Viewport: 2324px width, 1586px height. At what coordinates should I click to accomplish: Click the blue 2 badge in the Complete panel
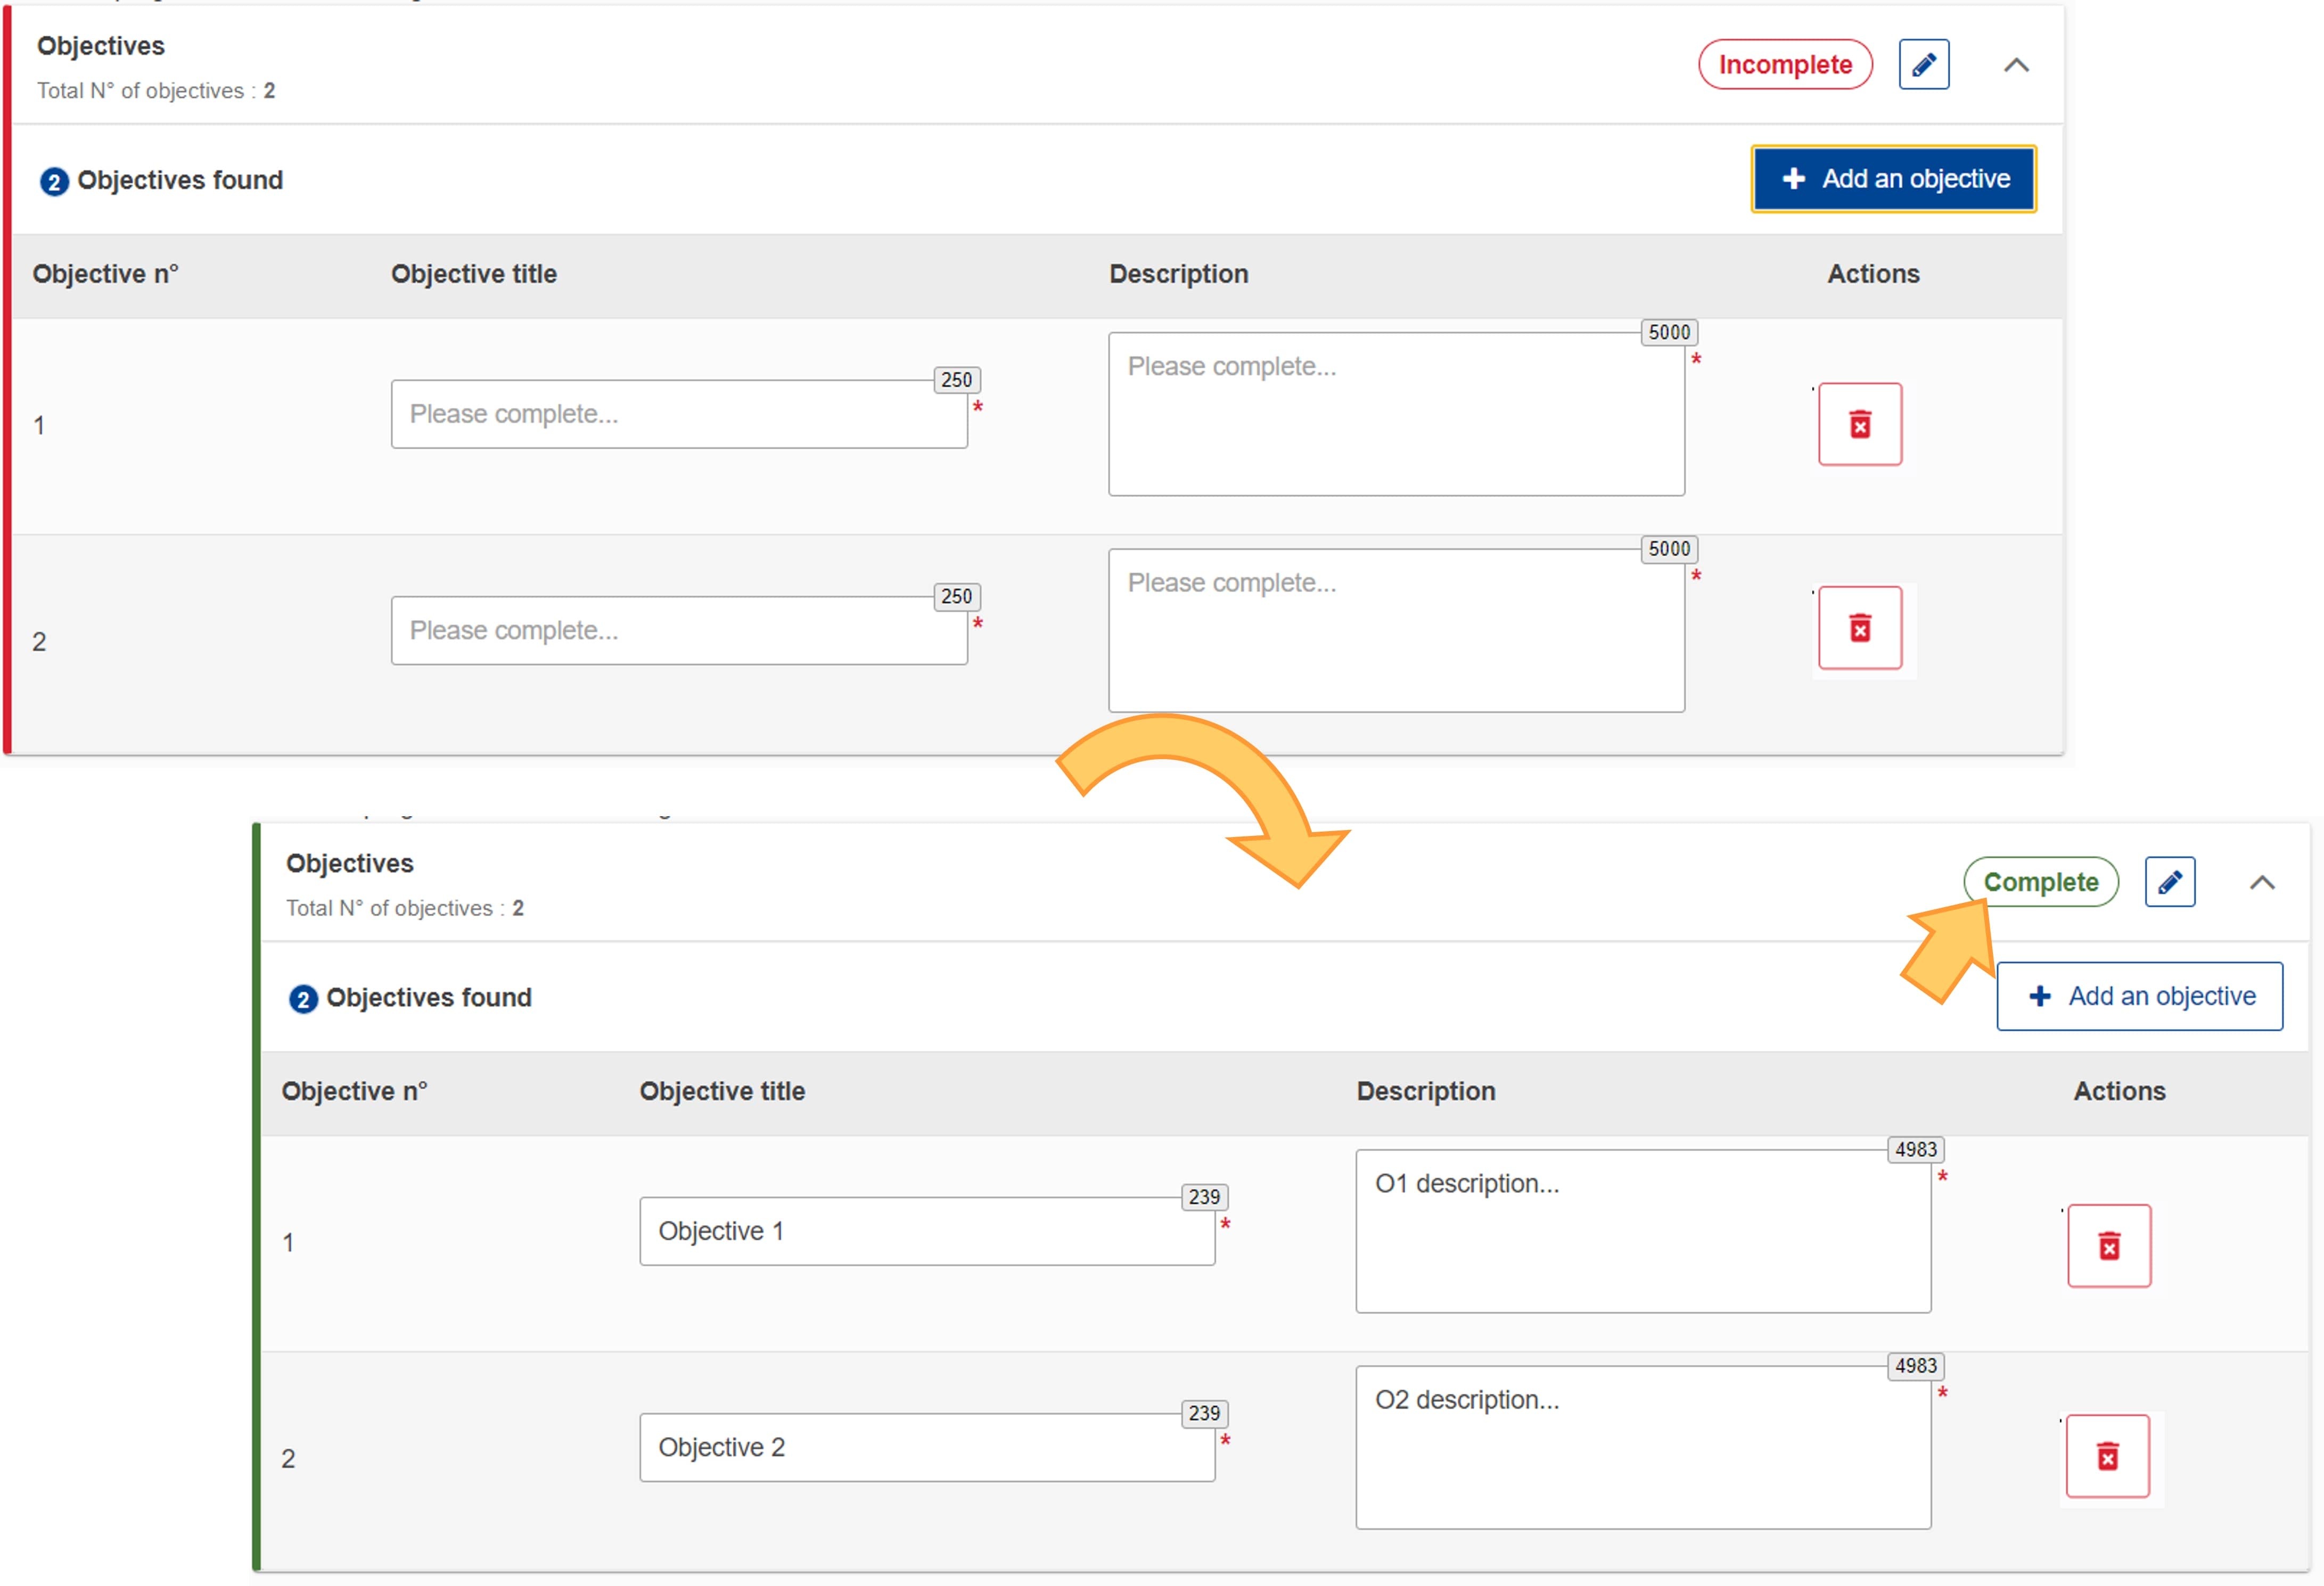pyautogui.click(x=303, y=999)
